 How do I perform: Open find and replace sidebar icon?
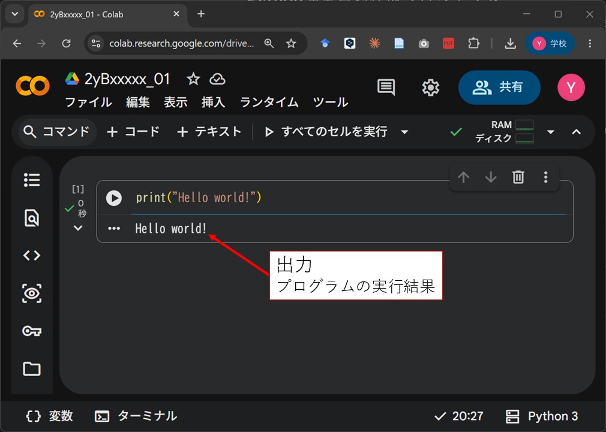pyautogui.click(x=32, y=218)
